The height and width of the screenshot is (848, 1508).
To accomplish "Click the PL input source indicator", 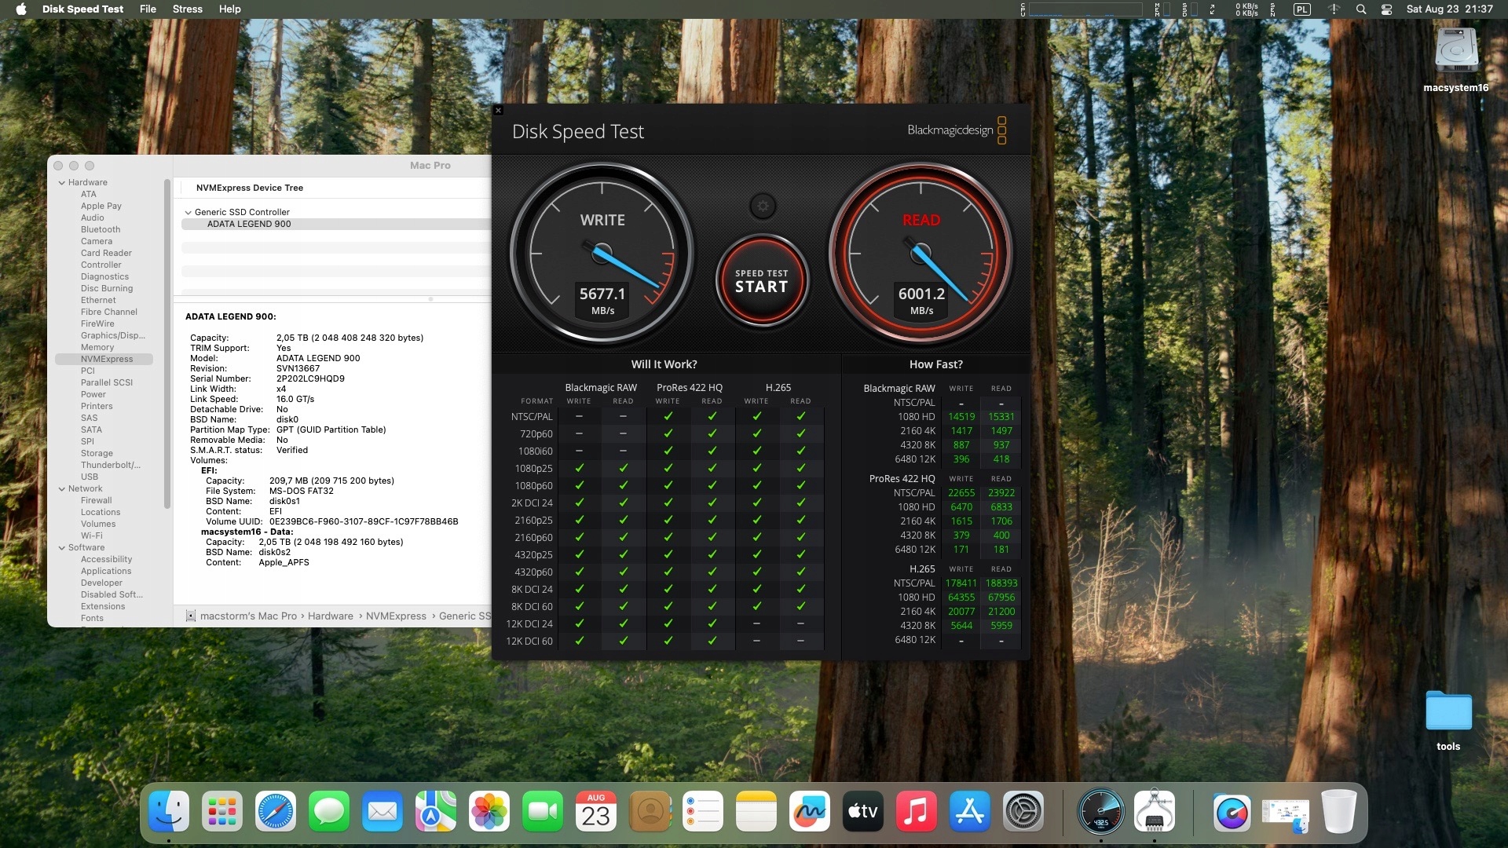I will (x=1301, y=9).
